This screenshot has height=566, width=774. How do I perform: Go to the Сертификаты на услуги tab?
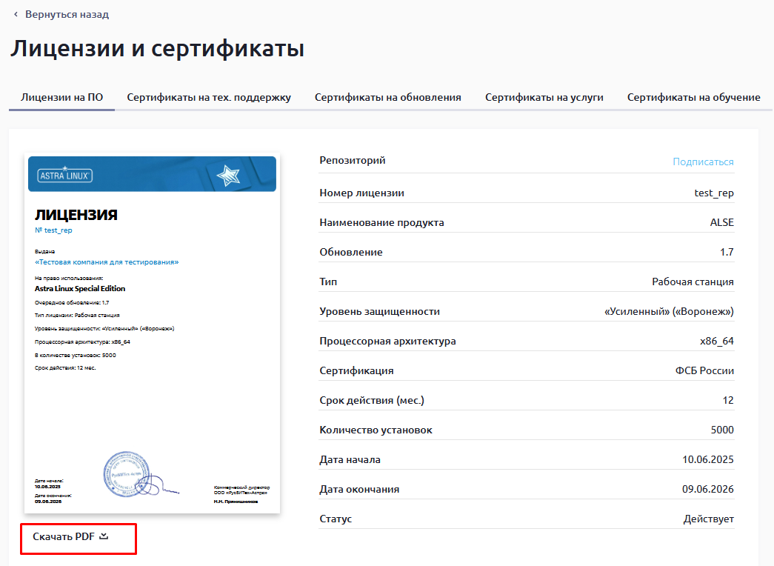(x=544, y=97)
